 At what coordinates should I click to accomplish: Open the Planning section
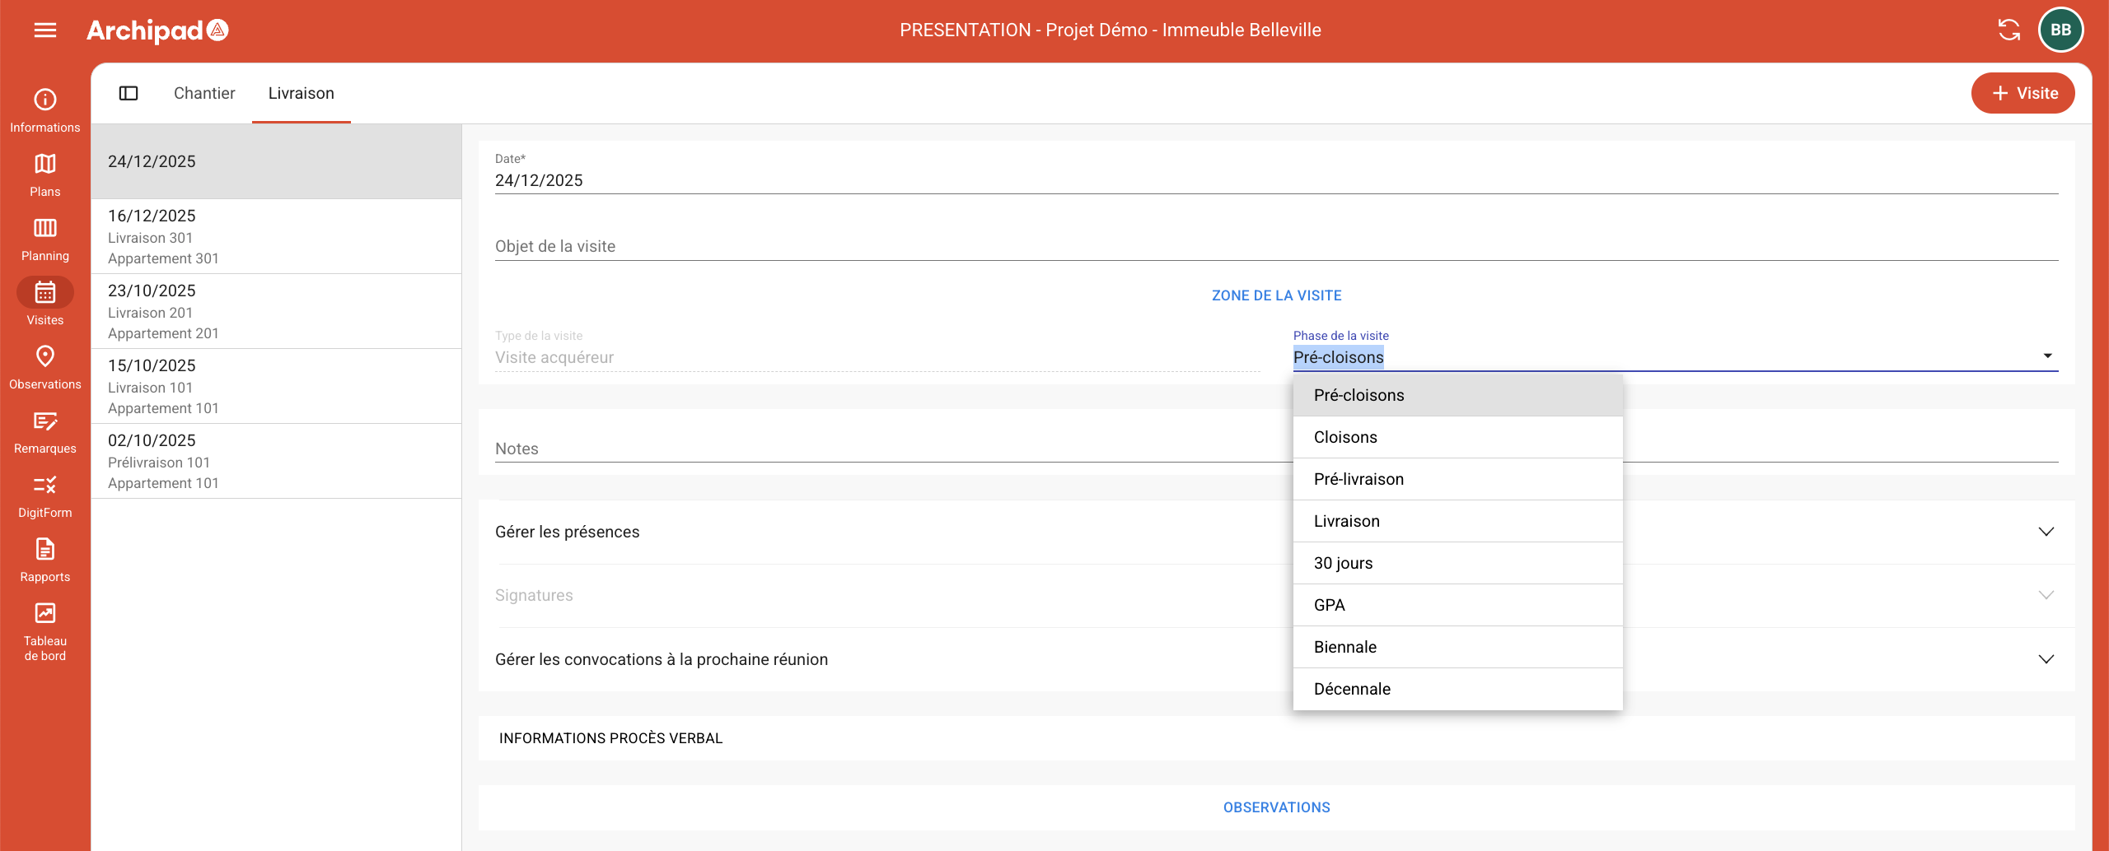pyautogui.click(x=45, y=239)
